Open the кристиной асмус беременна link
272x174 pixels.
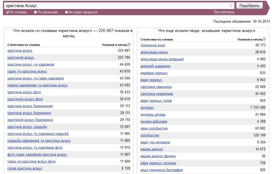[x=30, y=120]
